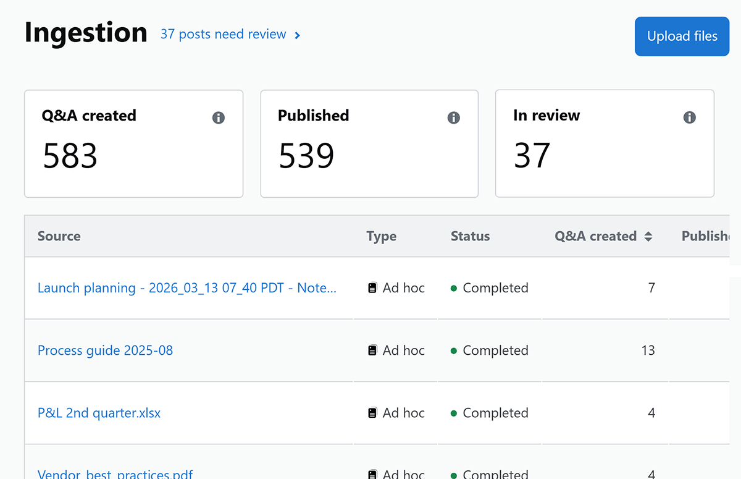Screen dimensions: 741x479
Task: Click the Status column header
Action: click(470, 236)
